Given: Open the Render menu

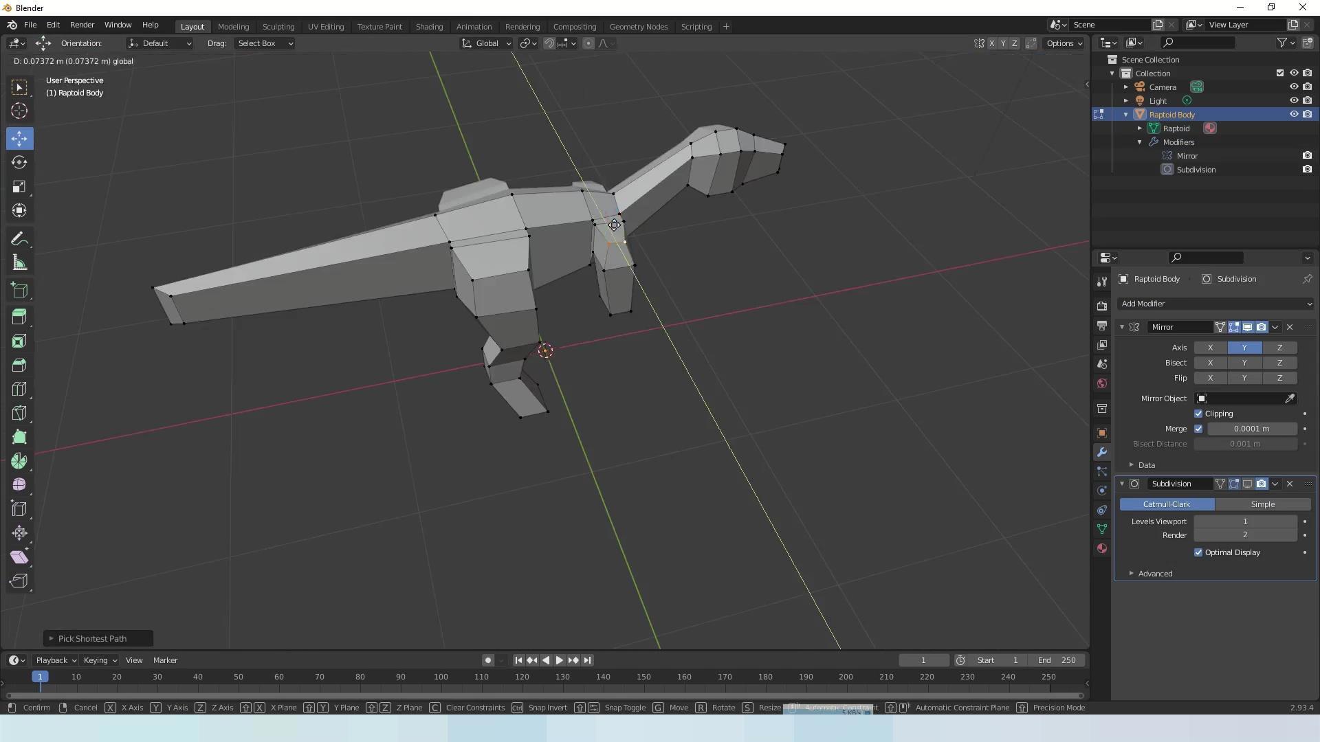Looking at the screenshot, I should tap(82, 25).
